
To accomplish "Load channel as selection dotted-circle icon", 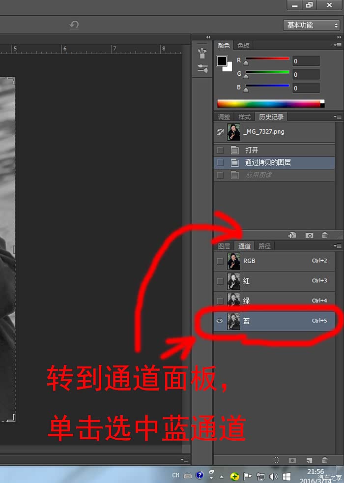I will pyautogui.click(x=276, y=460).
